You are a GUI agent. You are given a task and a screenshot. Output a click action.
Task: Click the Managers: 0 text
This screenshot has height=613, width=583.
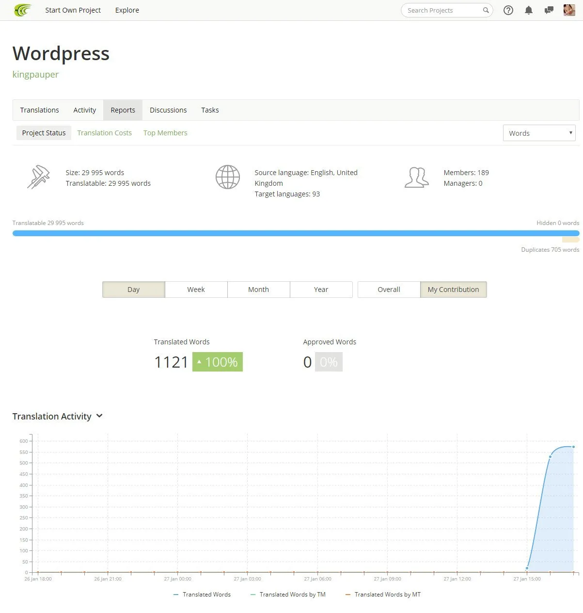pos(463,183)
